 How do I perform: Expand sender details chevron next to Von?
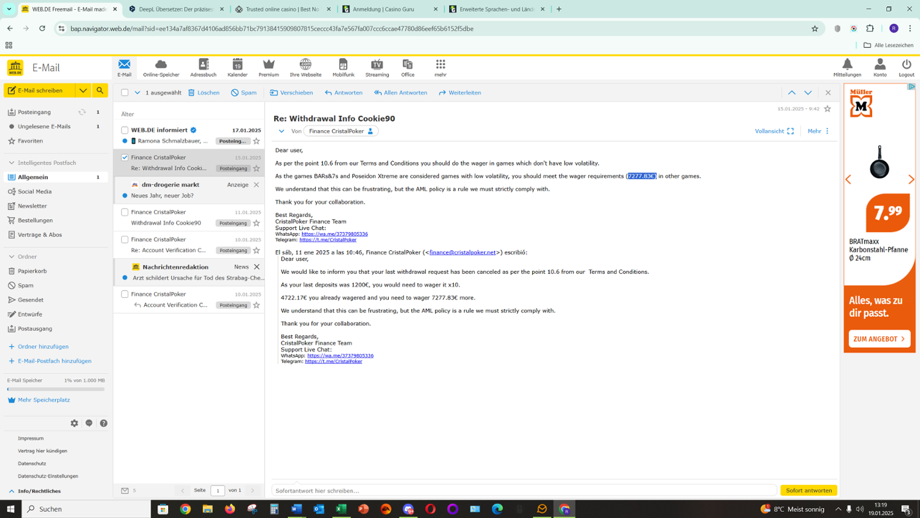point(282,131)
